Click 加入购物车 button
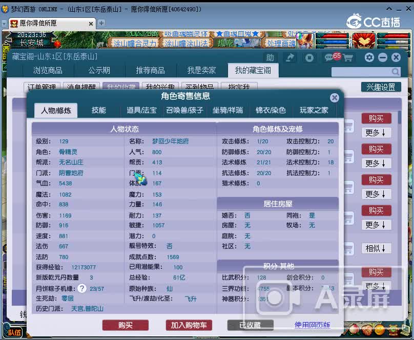414x340 pixels. (189, 325)
